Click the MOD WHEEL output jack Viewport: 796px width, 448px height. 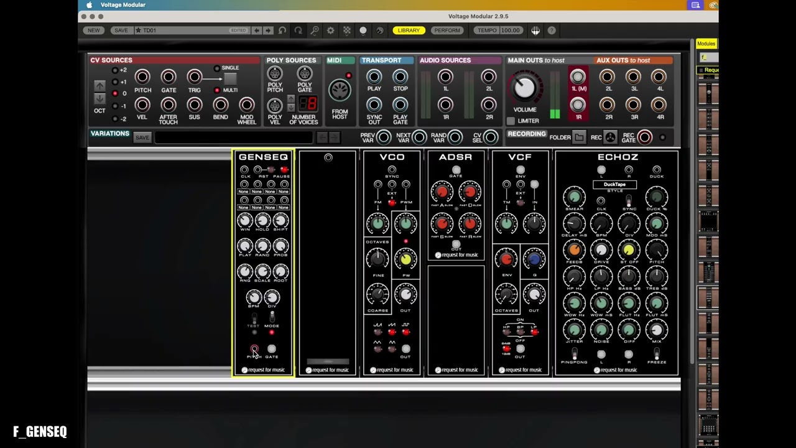247,105
